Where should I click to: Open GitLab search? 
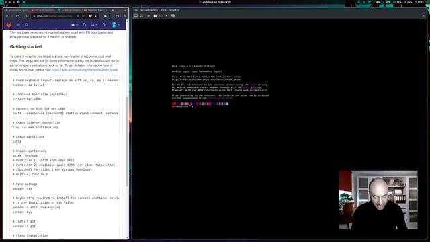tap(27, 25)
